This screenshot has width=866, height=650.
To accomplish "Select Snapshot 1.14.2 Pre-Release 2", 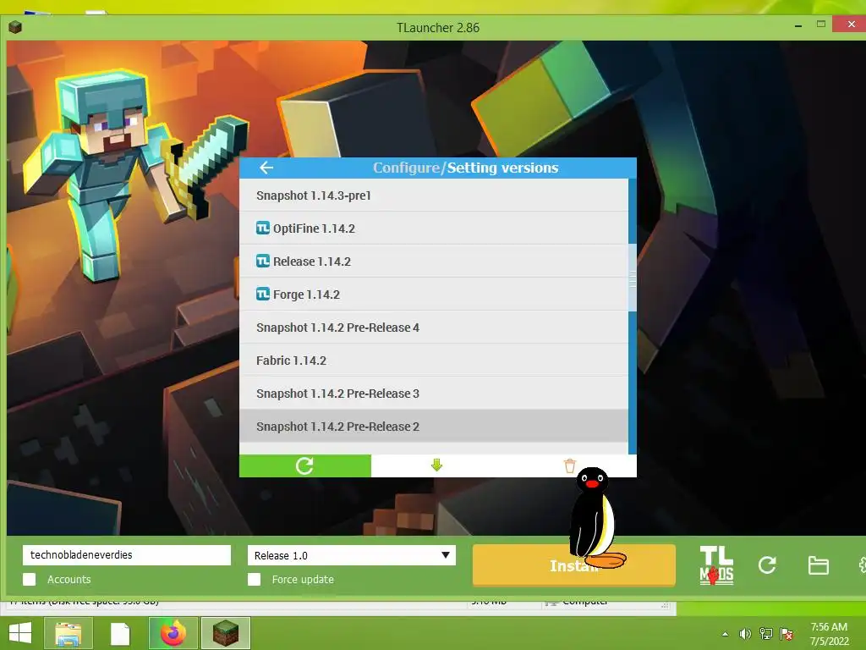I will tap(434, 427).
